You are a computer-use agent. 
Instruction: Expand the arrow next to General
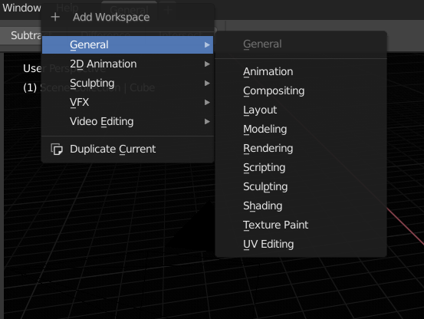pos(207,45)
